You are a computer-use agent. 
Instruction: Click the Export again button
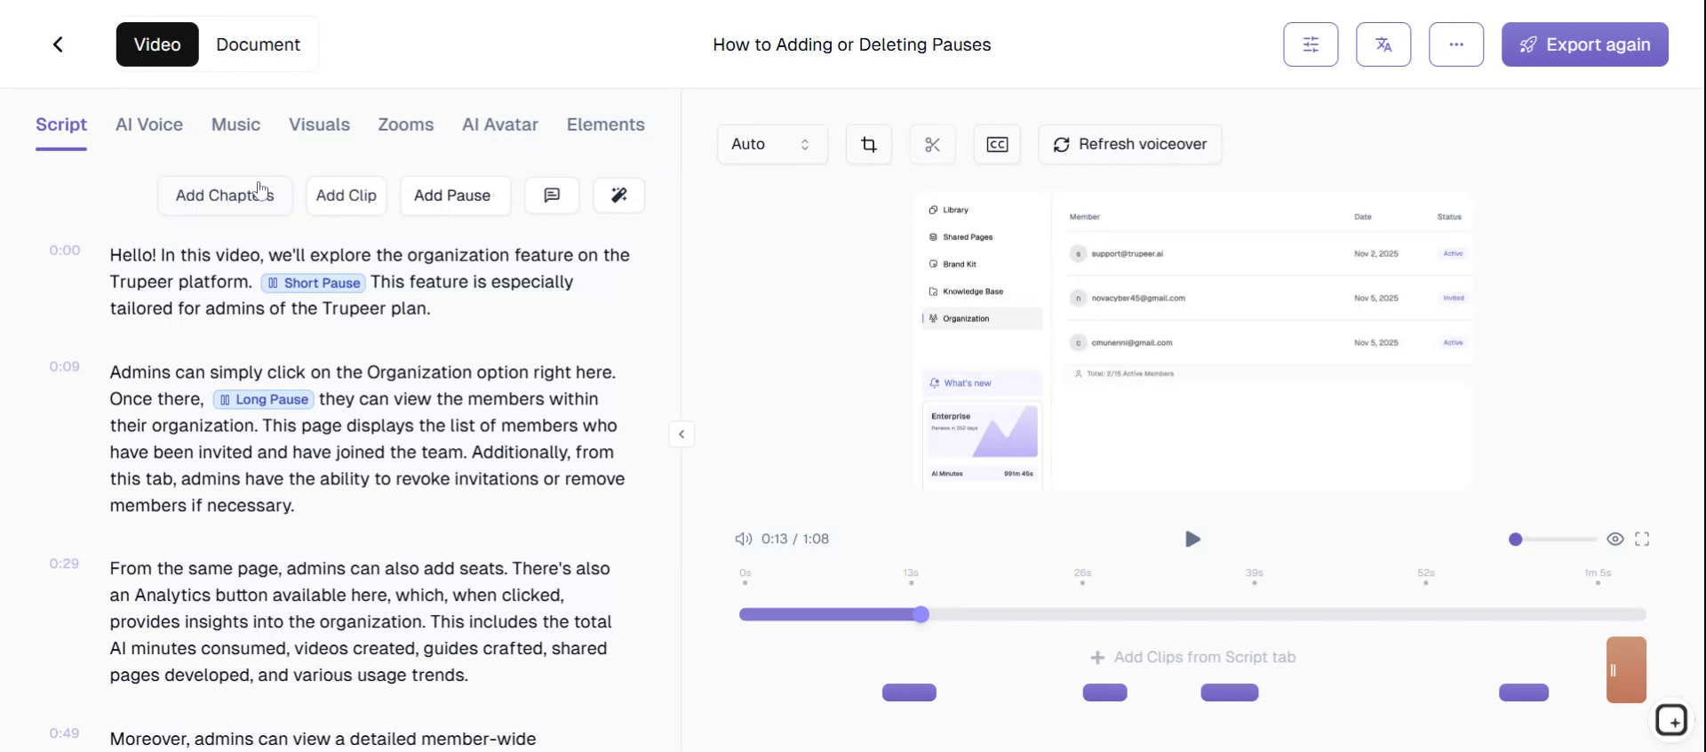click(1585, 44)
